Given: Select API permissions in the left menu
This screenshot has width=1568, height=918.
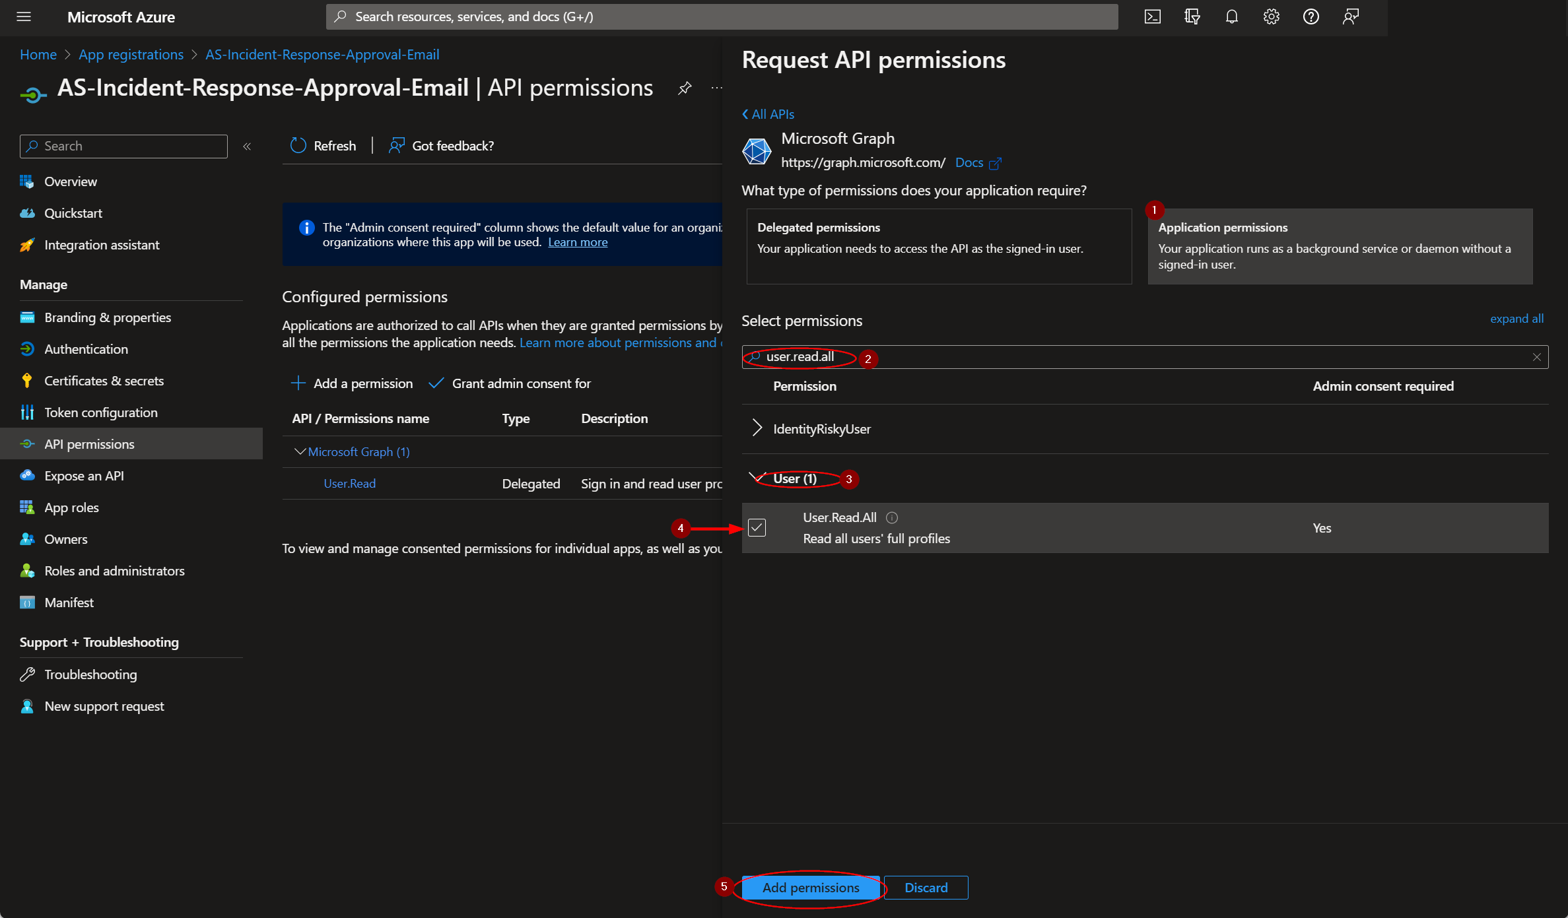Looking at the screenshot, I should pyautogui.click(x=131, y=443).
